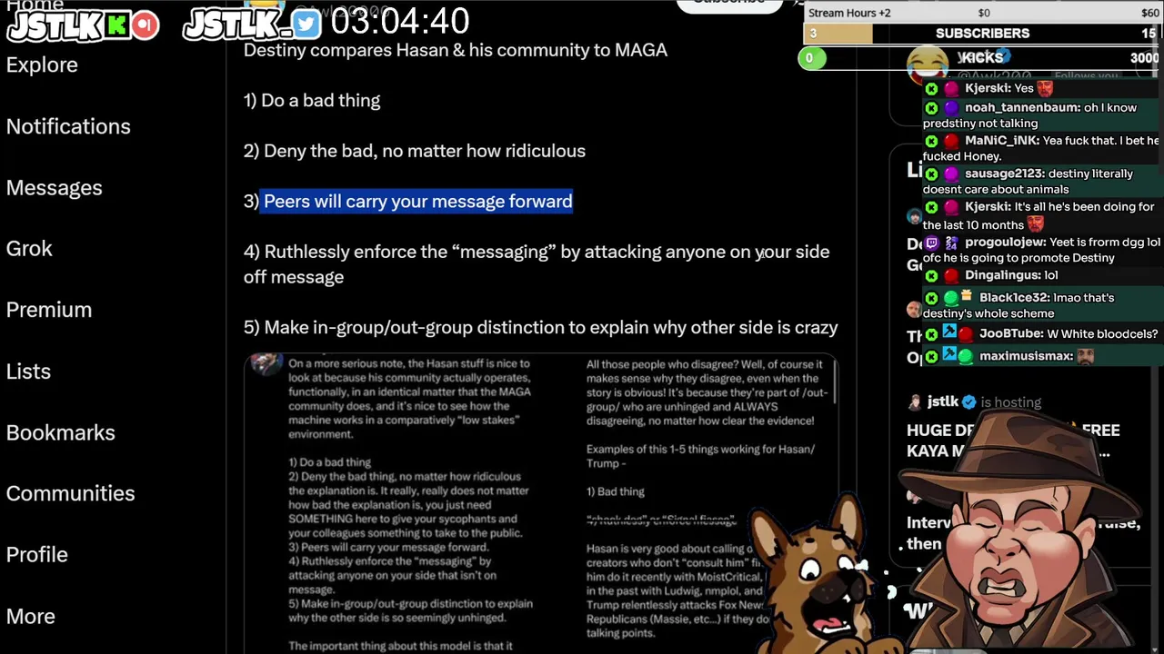Click the chat text 'W White bloodcels?'
The width and height of the screenshot is (1164, 654).
pos(1104,333)
